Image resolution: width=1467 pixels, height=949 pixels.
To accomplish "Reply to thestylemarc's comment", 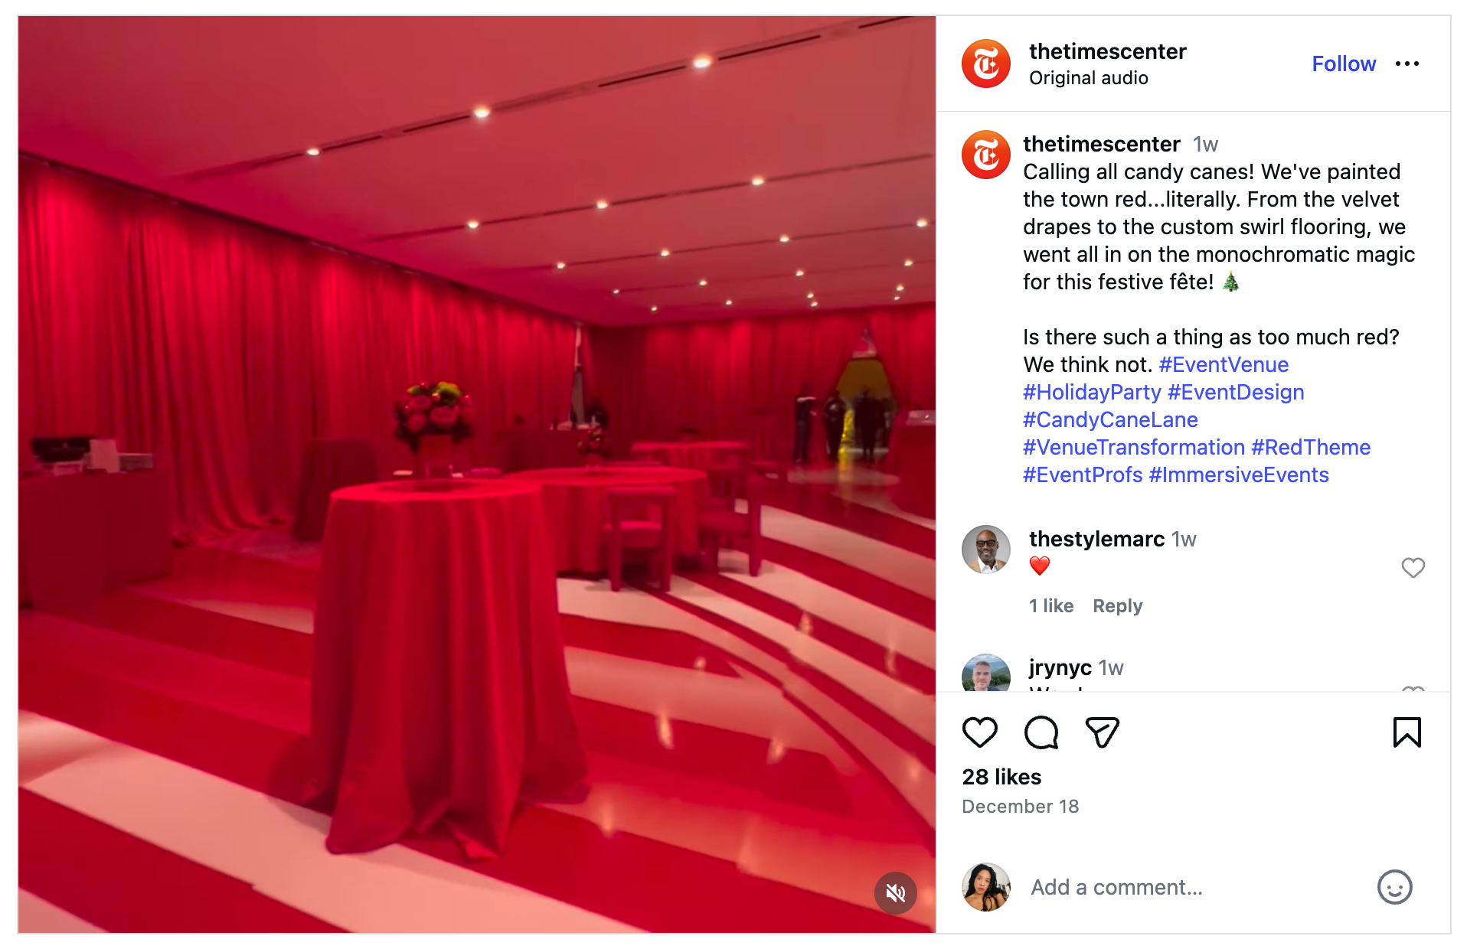I will pyautogui.click(x=1117, y=606).
